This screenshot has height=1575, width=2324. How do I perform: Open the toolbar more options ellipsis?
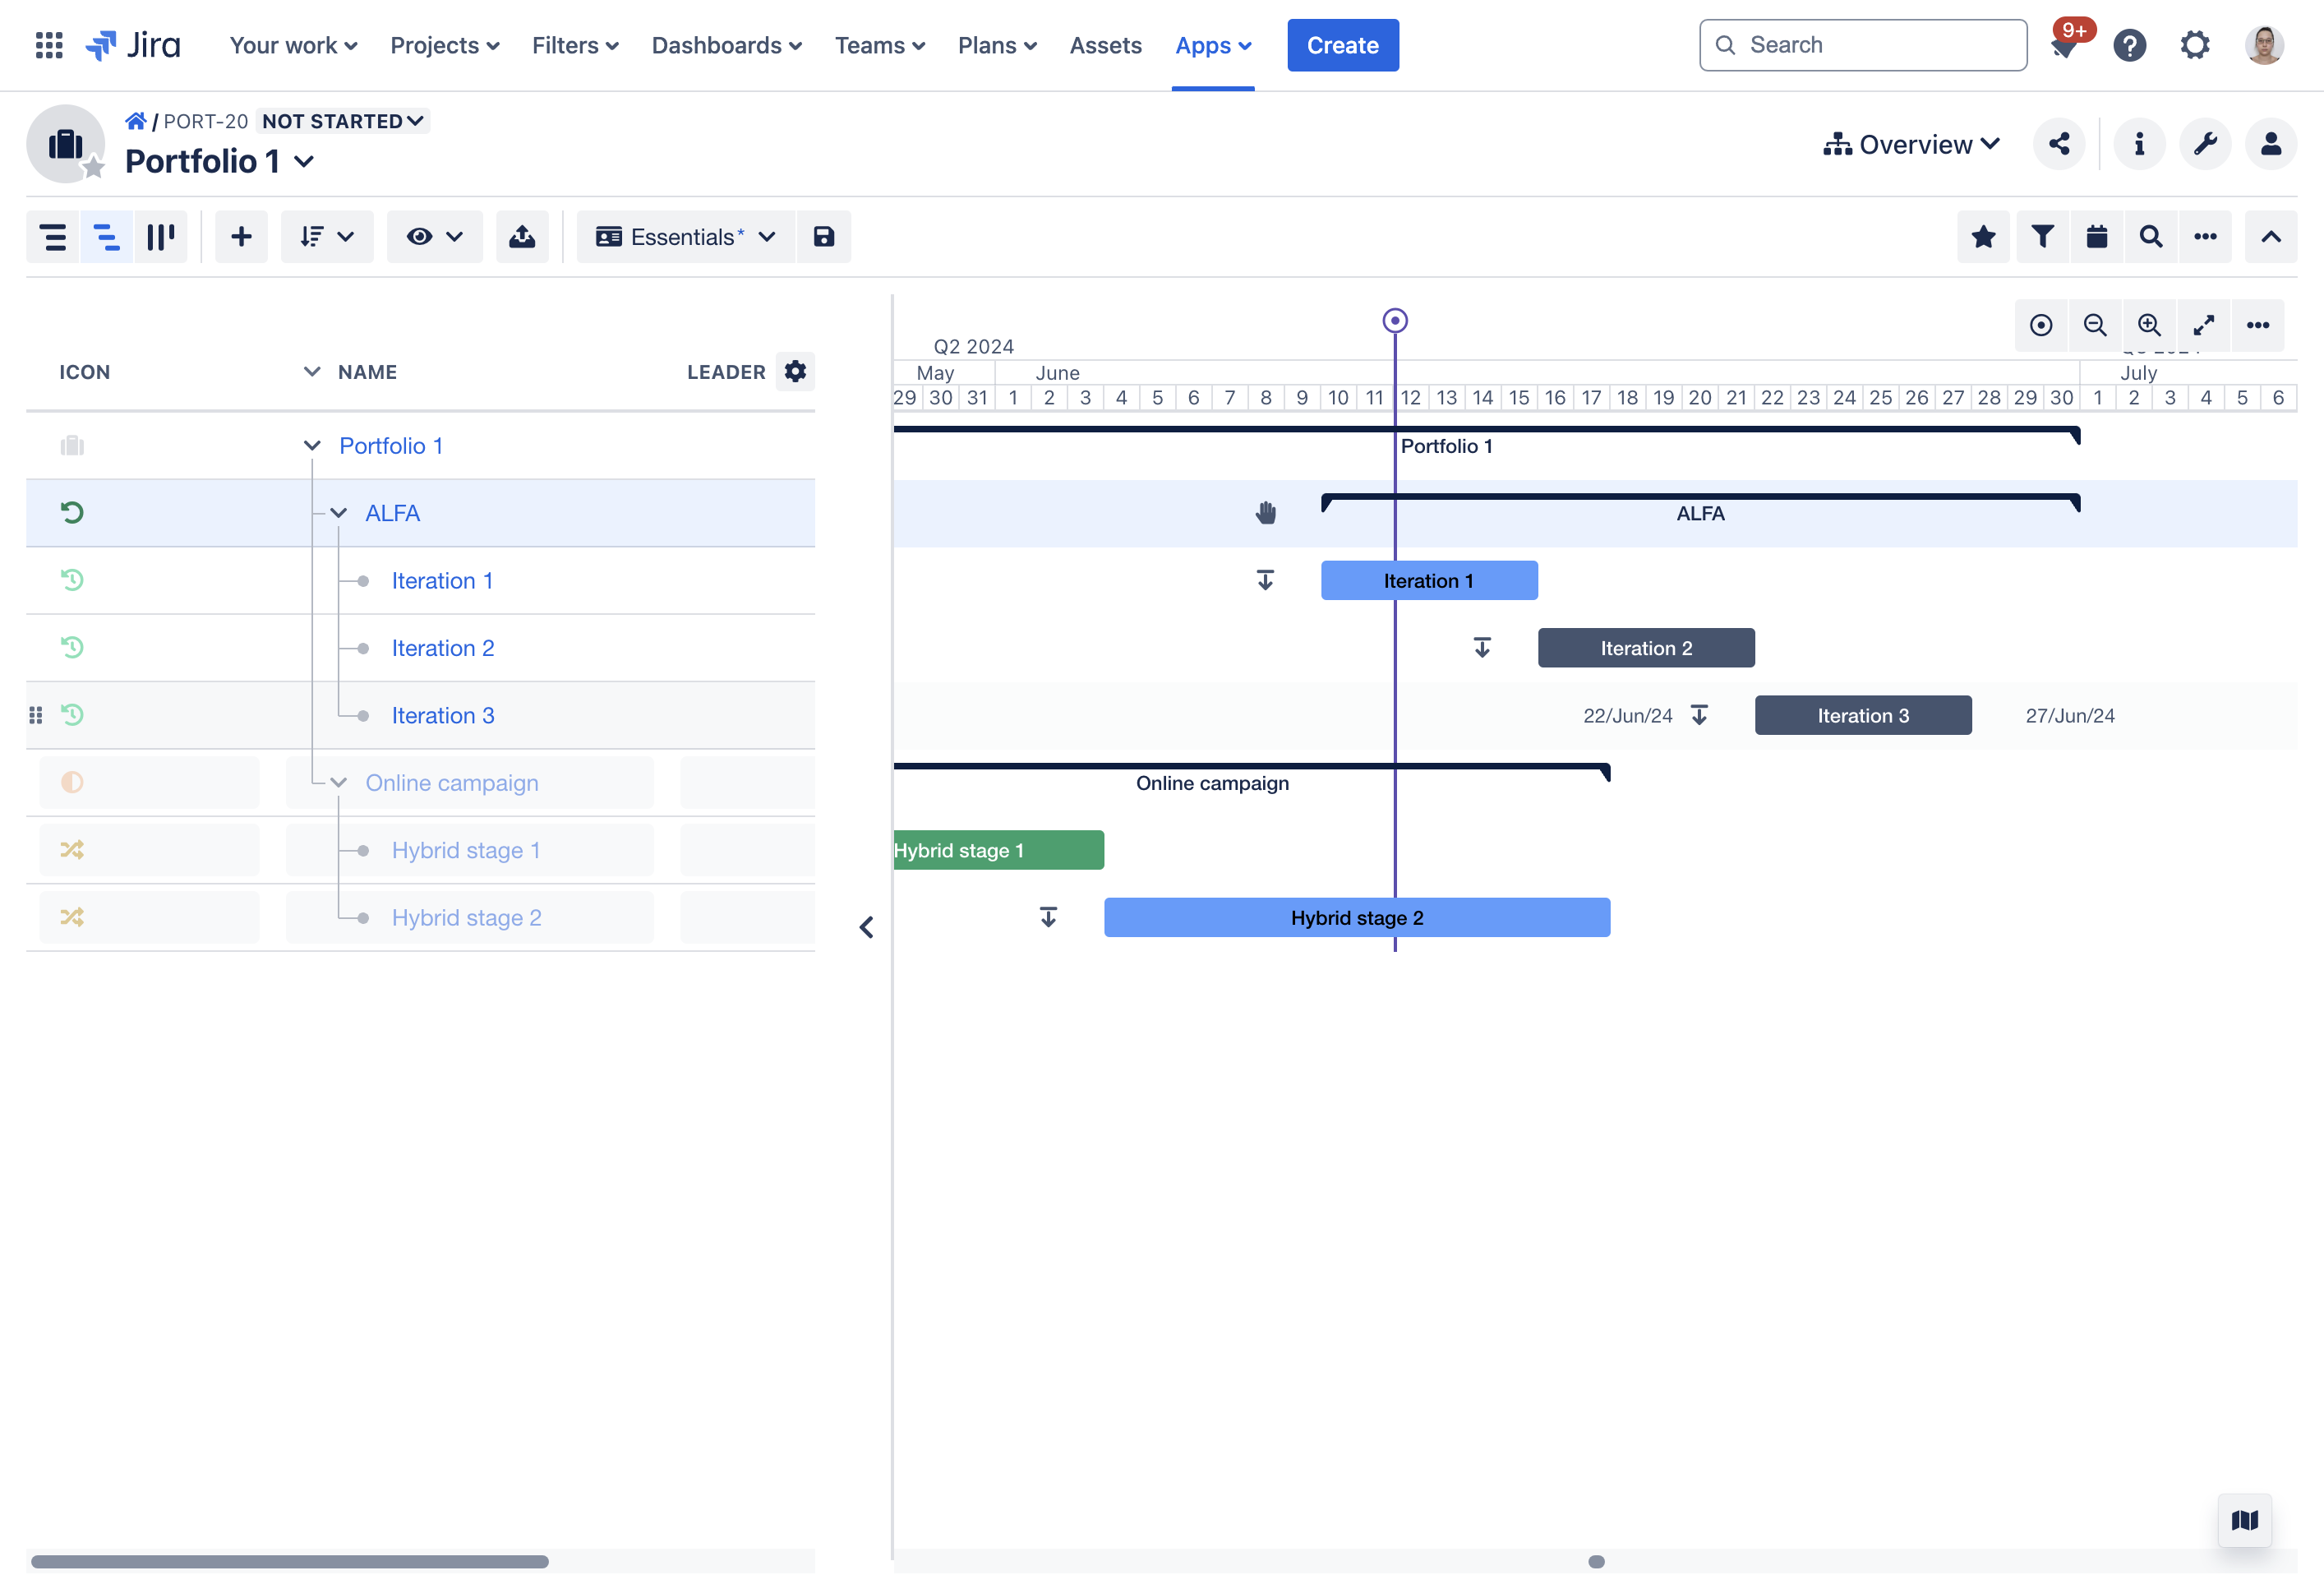pos(2205,237)
